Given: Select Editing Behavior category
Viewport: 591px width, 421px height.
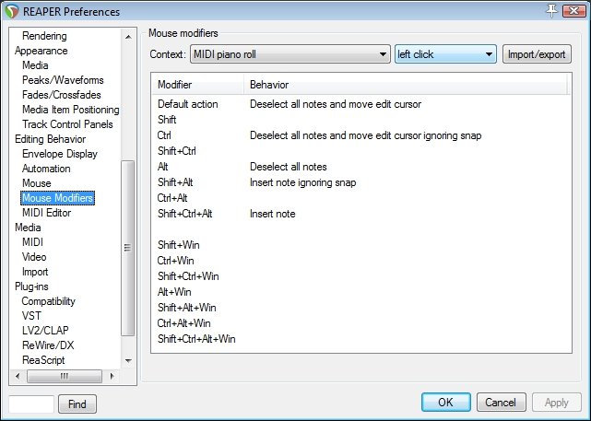Looking at the screenshot, I should (50, 139).
